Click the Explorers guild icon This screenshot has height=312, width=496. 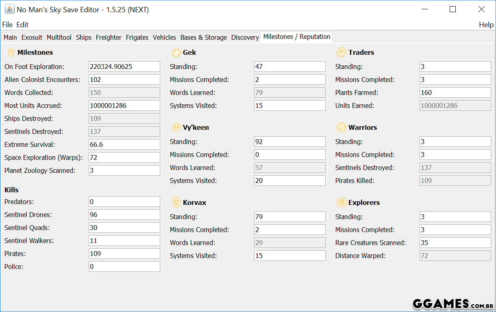click(341, 202)
